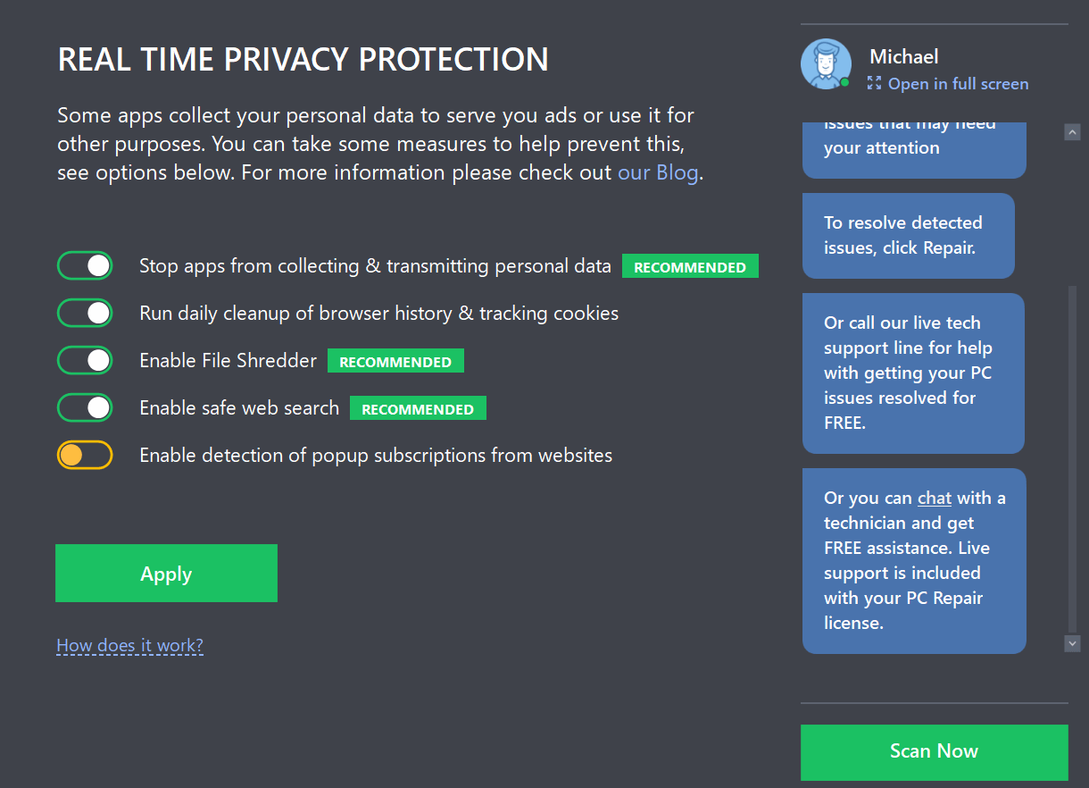Image resolution: width=1089 pixels, height=788 pixels.
Task: Enable detection of popup subscriptions
Action: [x=85, y=455]
